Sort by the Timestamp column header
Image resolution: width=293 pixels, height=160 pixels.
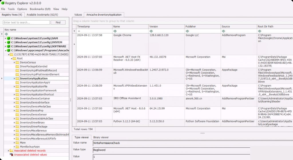point(94,27)
